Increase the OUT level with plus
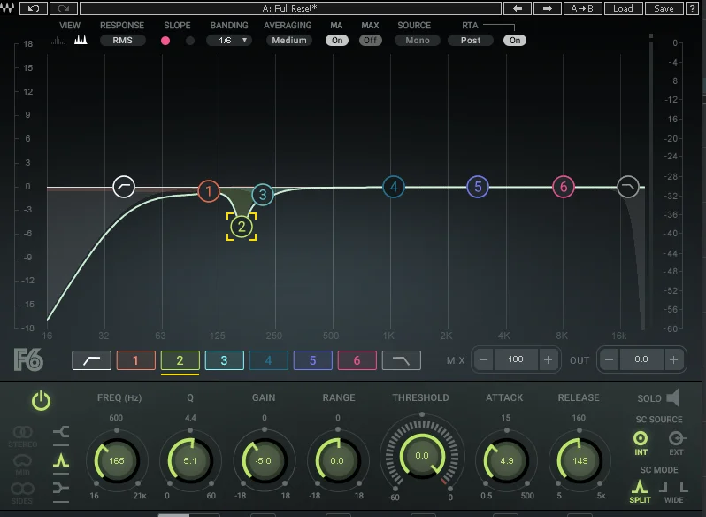This screenshot has width=706, height=517. click(673, 359)
